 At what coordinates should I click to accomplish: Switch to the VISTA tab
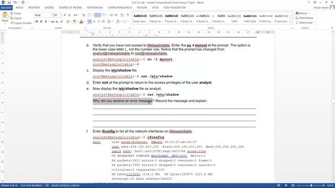point(155,8)
